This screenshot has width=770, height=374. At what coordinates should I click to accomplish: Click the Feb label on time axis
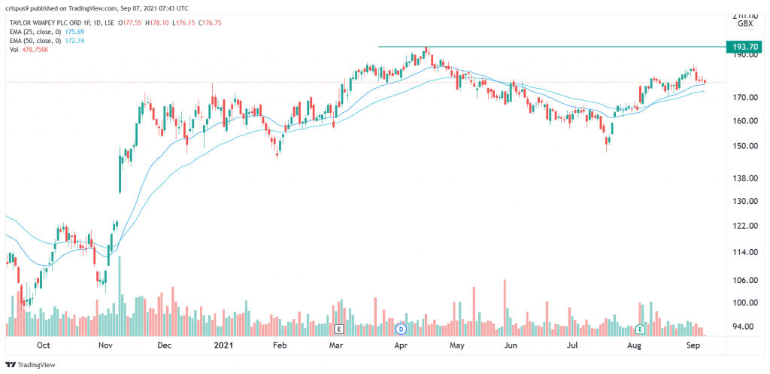tap(279, 345)
